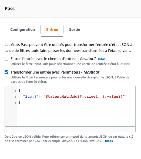Click the Pass panel heading

click(10, 9)
